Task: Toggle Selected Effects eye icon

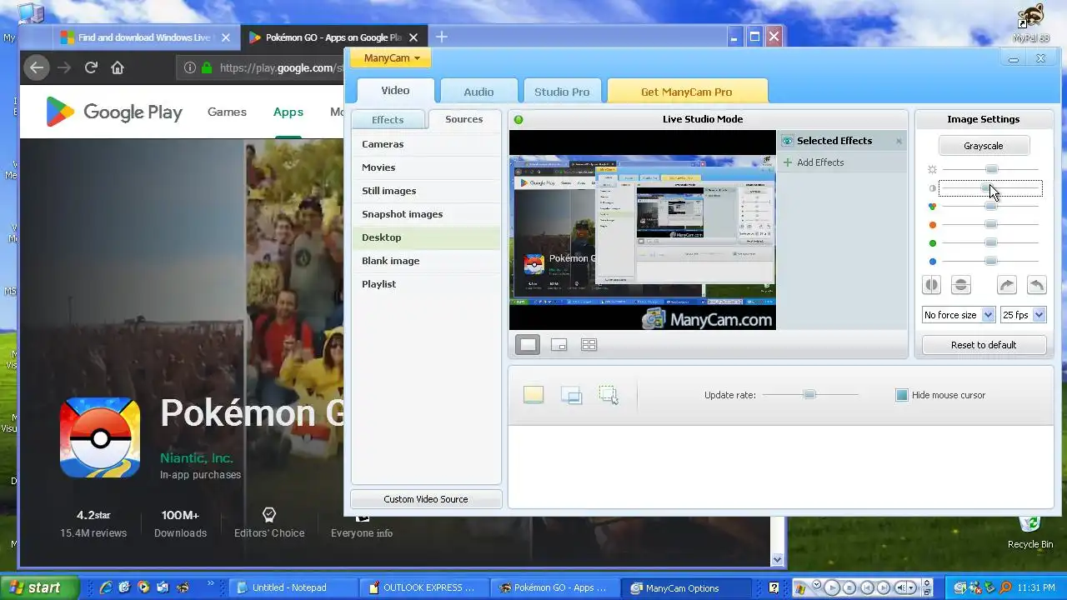Action: 787,141
